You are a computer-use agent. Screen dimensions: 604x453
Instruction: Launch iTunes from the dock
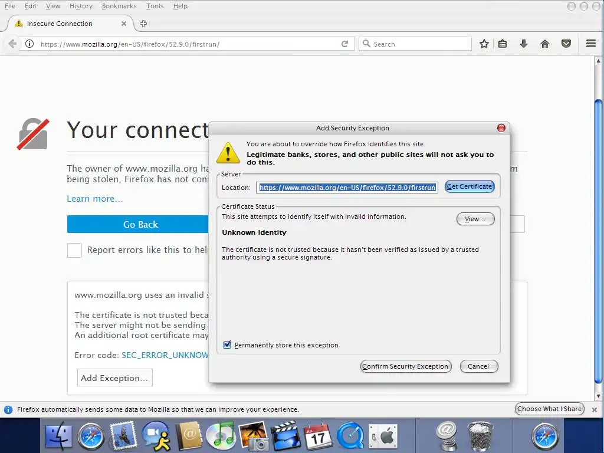pos(221,436)
